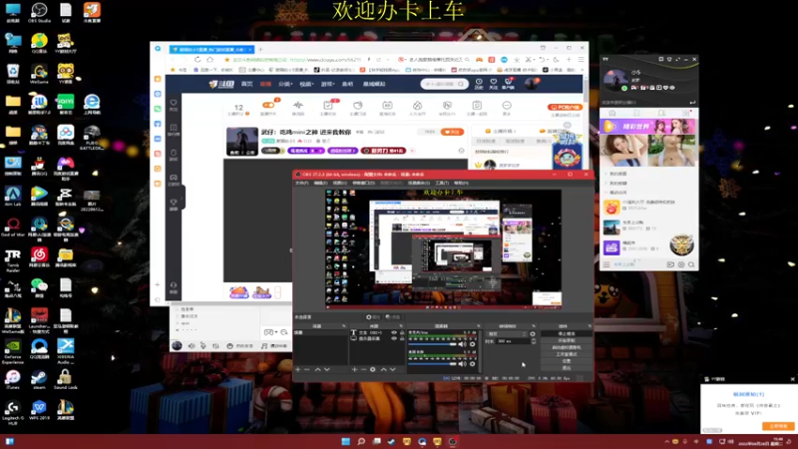798x449 pixels.
Task: Open the first menu in OBS menu bar
Action: [x=302, y=183]
